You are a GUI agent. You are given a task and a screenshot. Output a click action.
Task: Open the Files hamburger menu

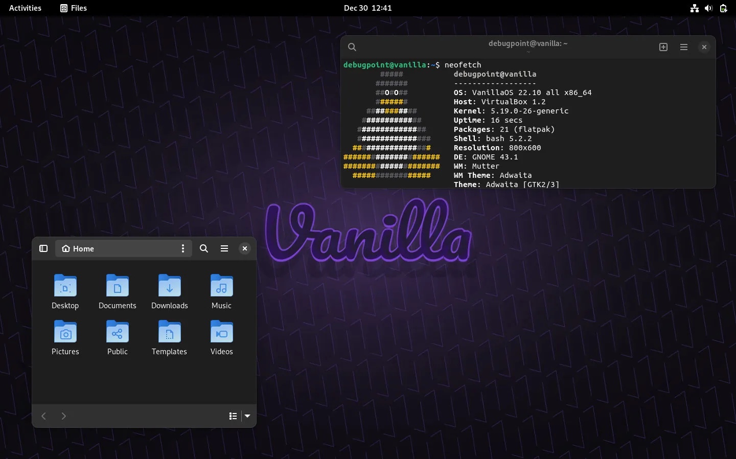(x=224, y=249)
